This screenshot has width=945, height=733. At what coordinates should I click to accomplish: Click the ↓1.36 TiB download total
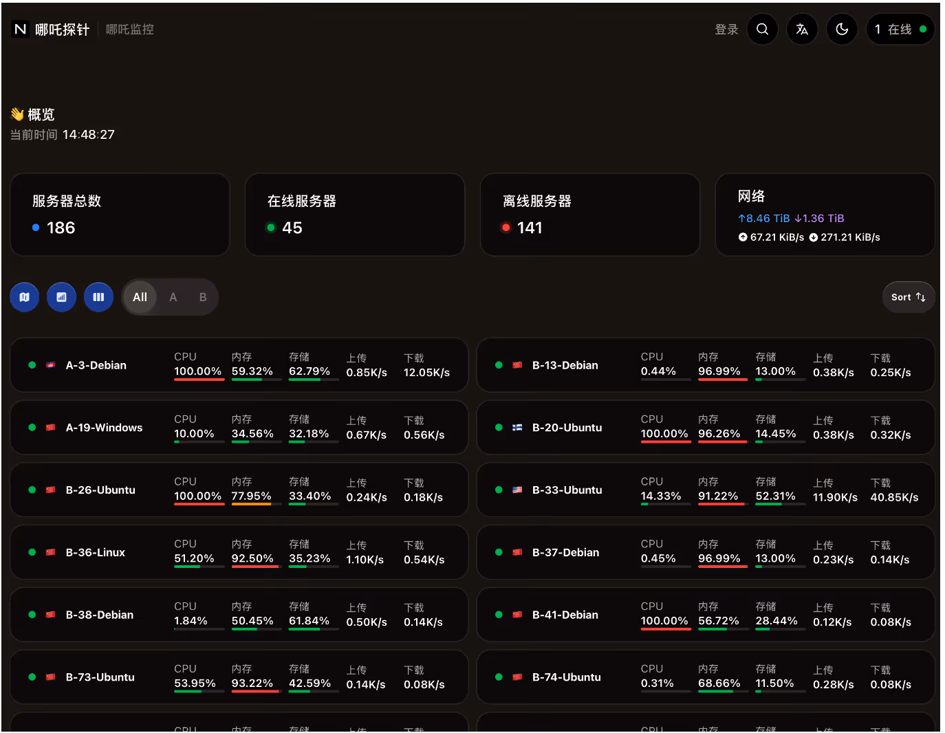coord(819,219)
